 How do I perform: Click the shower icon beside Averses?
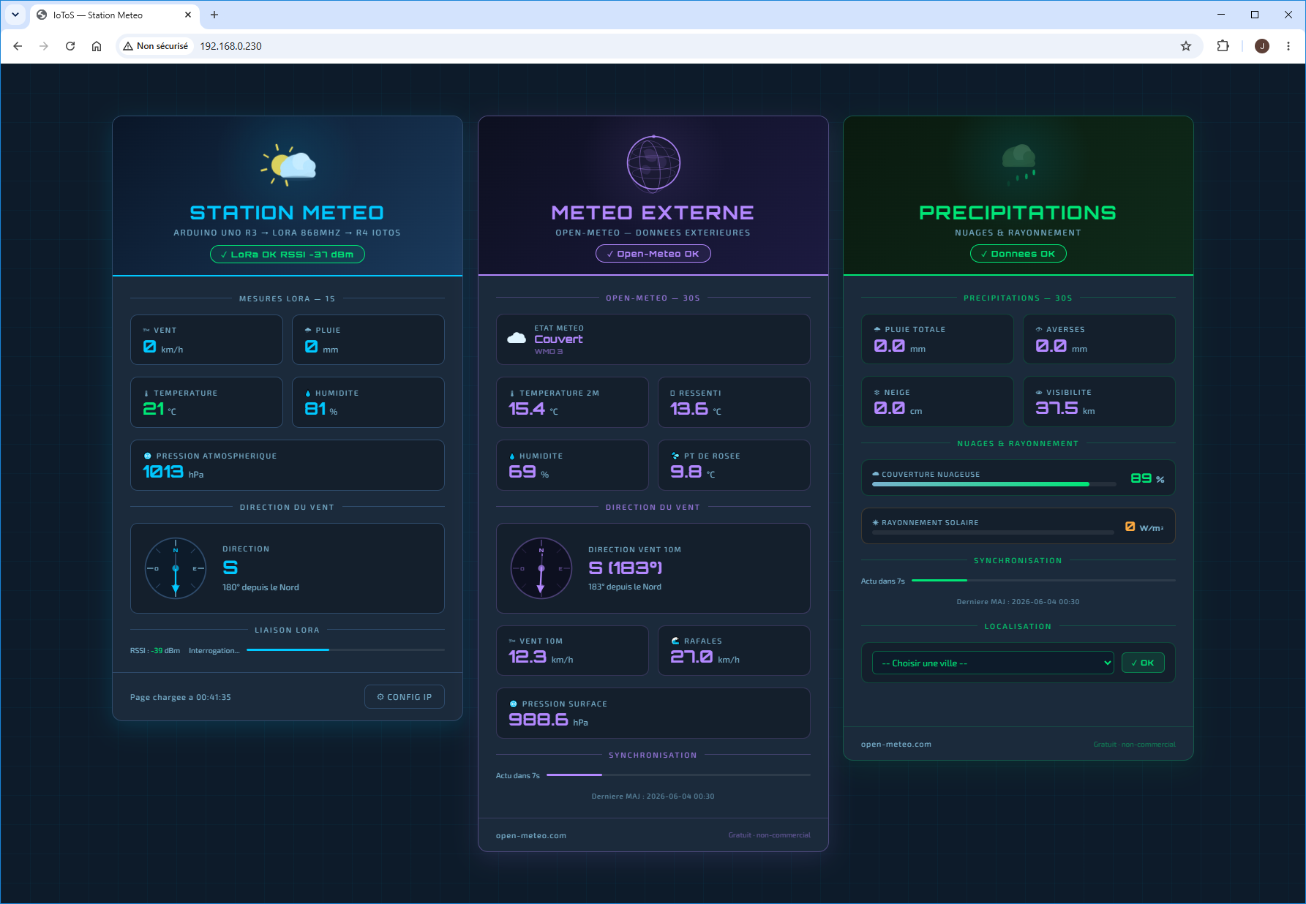[x=1039, y=329]
